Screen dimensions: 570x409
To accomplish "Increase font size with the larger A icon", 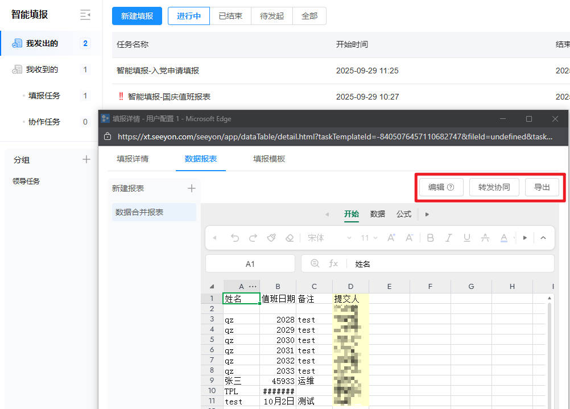I will pos(391,238).
